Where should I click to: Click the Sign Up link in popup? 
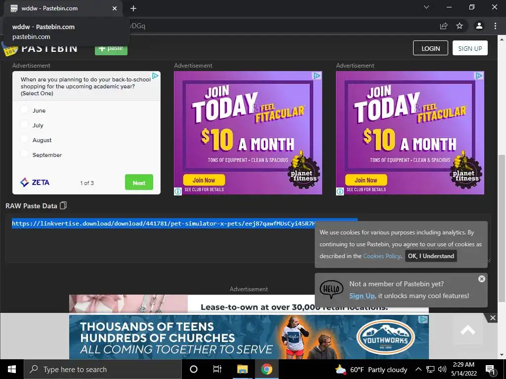coord(362,296)
